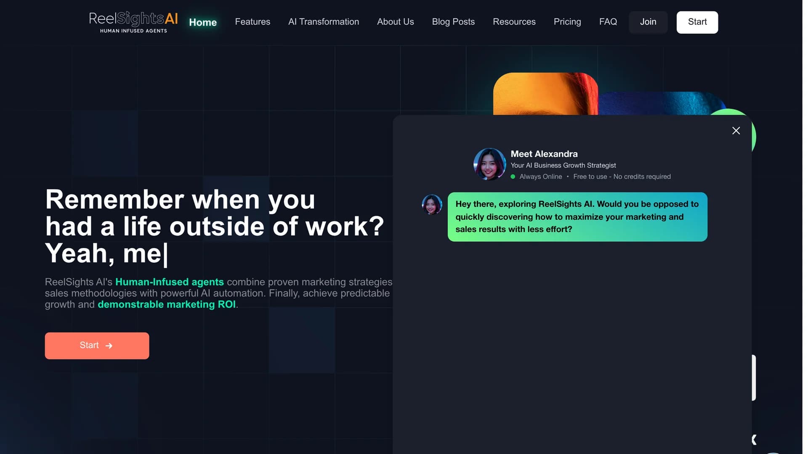This screenshot has height=454, width=808.
Task: Open the FAQ page
Action: tap(608, 22)
